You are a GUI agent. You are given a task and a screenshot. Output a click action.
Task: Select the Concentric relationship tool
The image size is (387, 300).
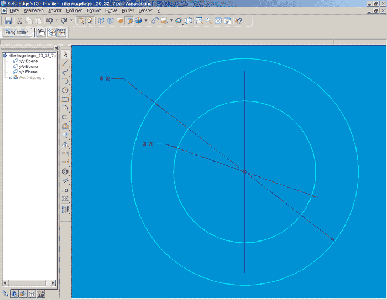pos(65,172)
